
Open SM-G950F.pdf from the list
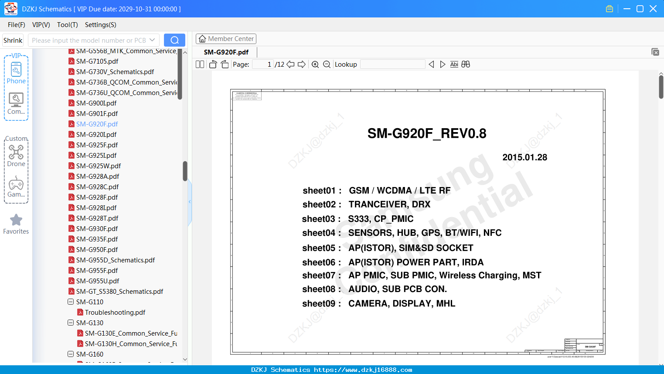coord(97,249)
